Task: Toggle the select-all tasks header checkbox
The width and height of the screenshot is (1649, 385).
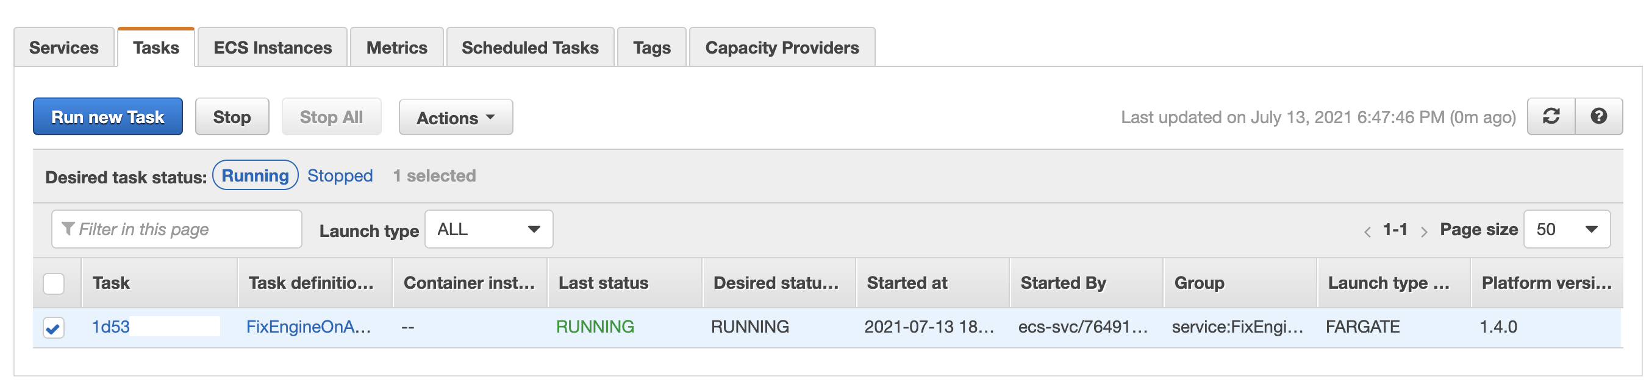Action: tap(54, 283)
